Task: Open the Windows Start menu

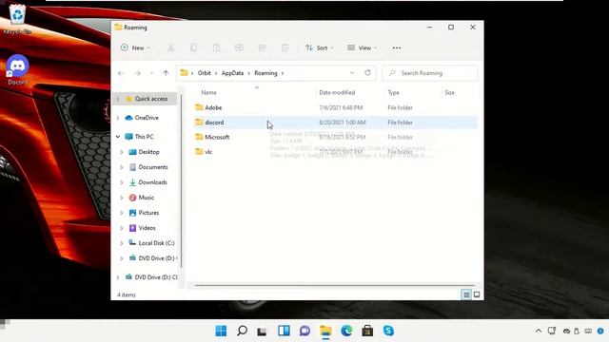Action: pyautogui.click(x=221, y=331)
